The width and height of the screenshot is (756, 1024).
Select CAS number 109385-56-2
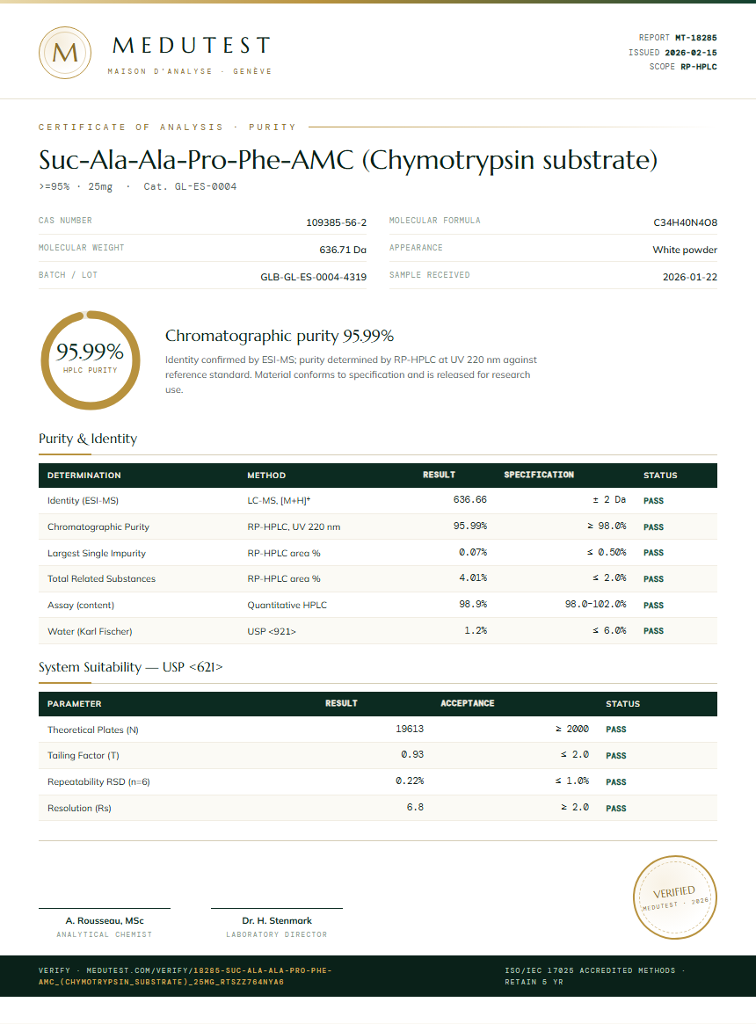coord(336,222)
